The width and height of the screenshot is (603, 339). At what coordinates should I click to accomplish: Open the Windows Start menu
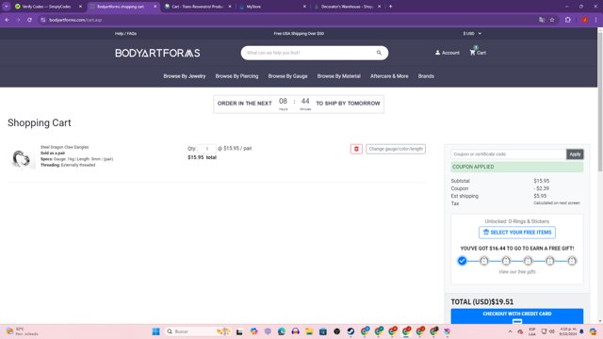pyautogui.click(x=155, y=331)
